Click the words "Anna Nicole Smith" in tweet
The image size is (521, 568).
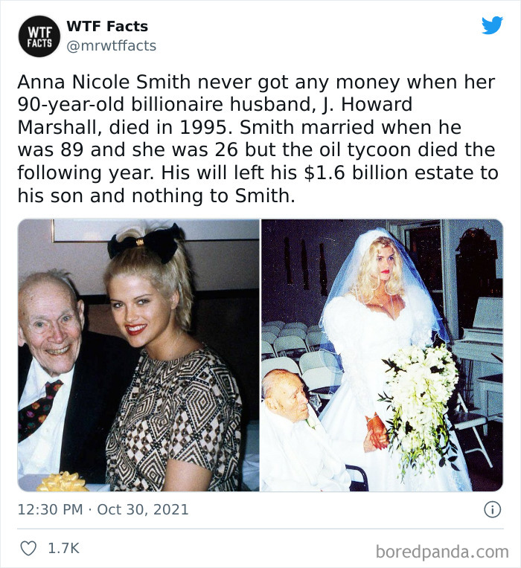click(103, 82)
